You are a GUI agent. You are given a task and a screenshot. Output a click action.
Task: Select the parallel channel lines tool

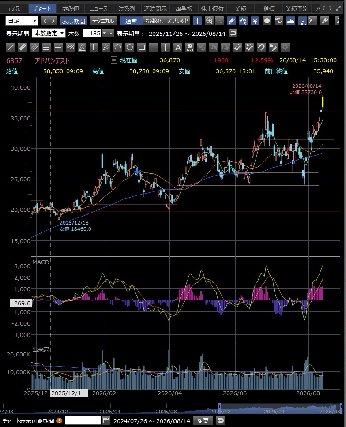34,47
